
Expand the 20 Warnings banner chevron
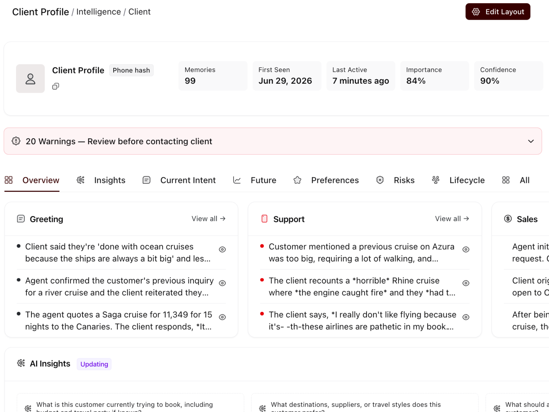click(x=531, y=141)
